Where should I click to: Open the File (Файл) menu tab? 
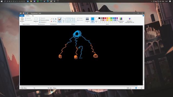[x=22, y=16]
